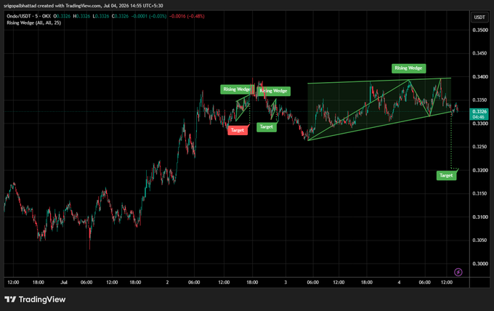
Task: Click the 0.3150 price axis label
Action: [479, 194]
